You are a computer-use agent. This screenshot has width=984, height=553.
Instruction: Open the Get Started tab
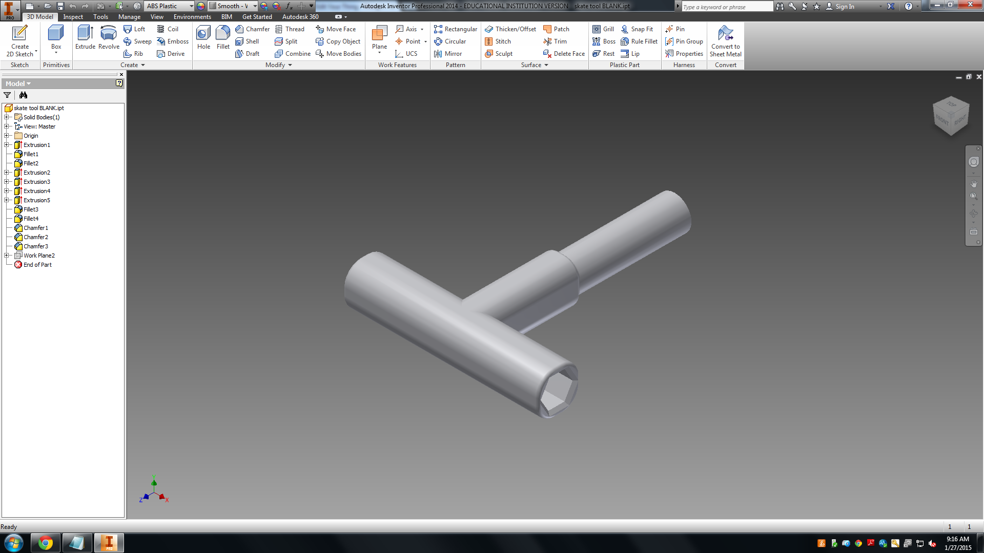click(257, 17)
